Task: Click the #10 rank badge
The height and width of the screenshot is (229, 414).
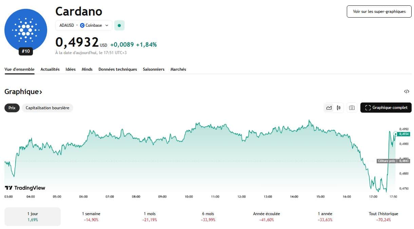Action: 26,51
